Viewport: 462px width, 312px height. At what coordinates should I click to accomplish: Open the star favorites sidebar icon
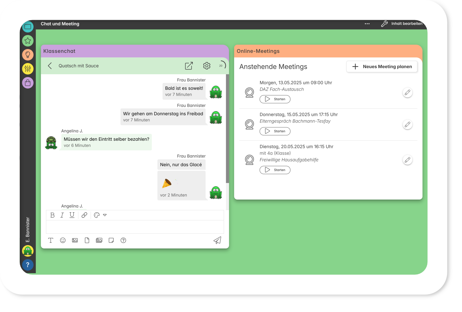coord(28,41)
